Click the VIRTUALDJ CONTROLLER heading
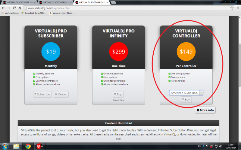 (x=186, y=33)
